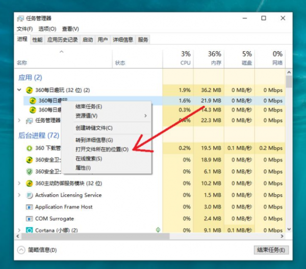
Task: Expand the Cortana (小娜) (2) entry
Action: pyautogui.click(x=19, y=230)
